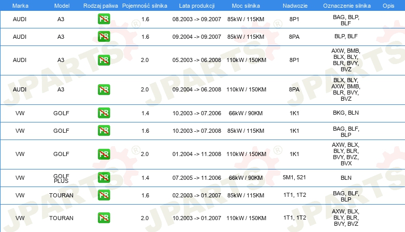Image resolution: width=405 pixels, height=232 pixels.
Task: Click the 66kW / 90KM power cell in Golf 1.4 row
Action: pos(245,113)
